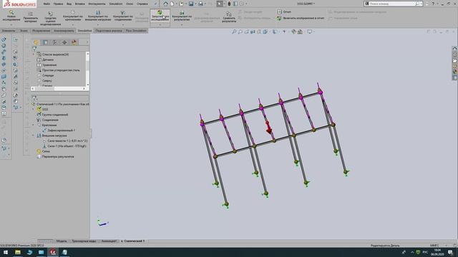Switch to the Модель bottom tab
The image size is (458, 257).
[62, 241]
